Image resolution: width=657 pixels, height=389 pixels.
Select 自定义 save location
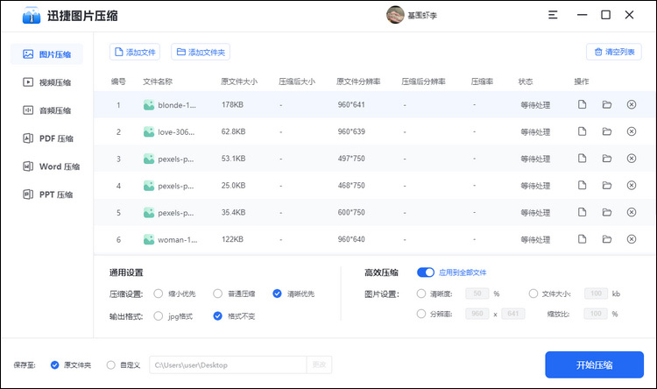110,365
